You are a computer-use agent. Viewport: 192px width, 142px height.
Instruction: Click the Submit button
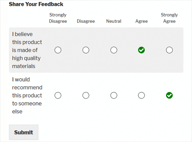[x=24, y=132]
